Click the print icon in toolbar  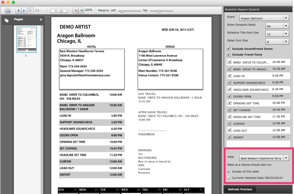pyautogui.click(x=8, y=10)
